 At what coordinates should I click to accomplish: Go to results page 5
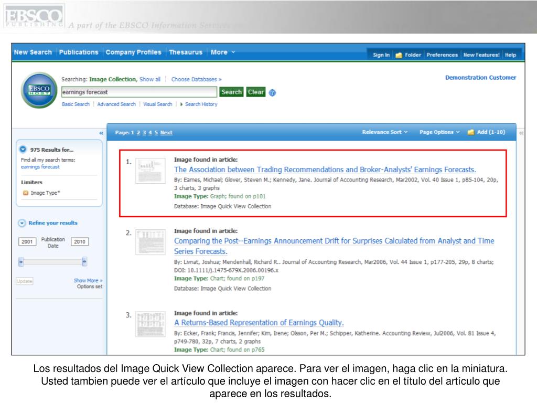point(156,133)
